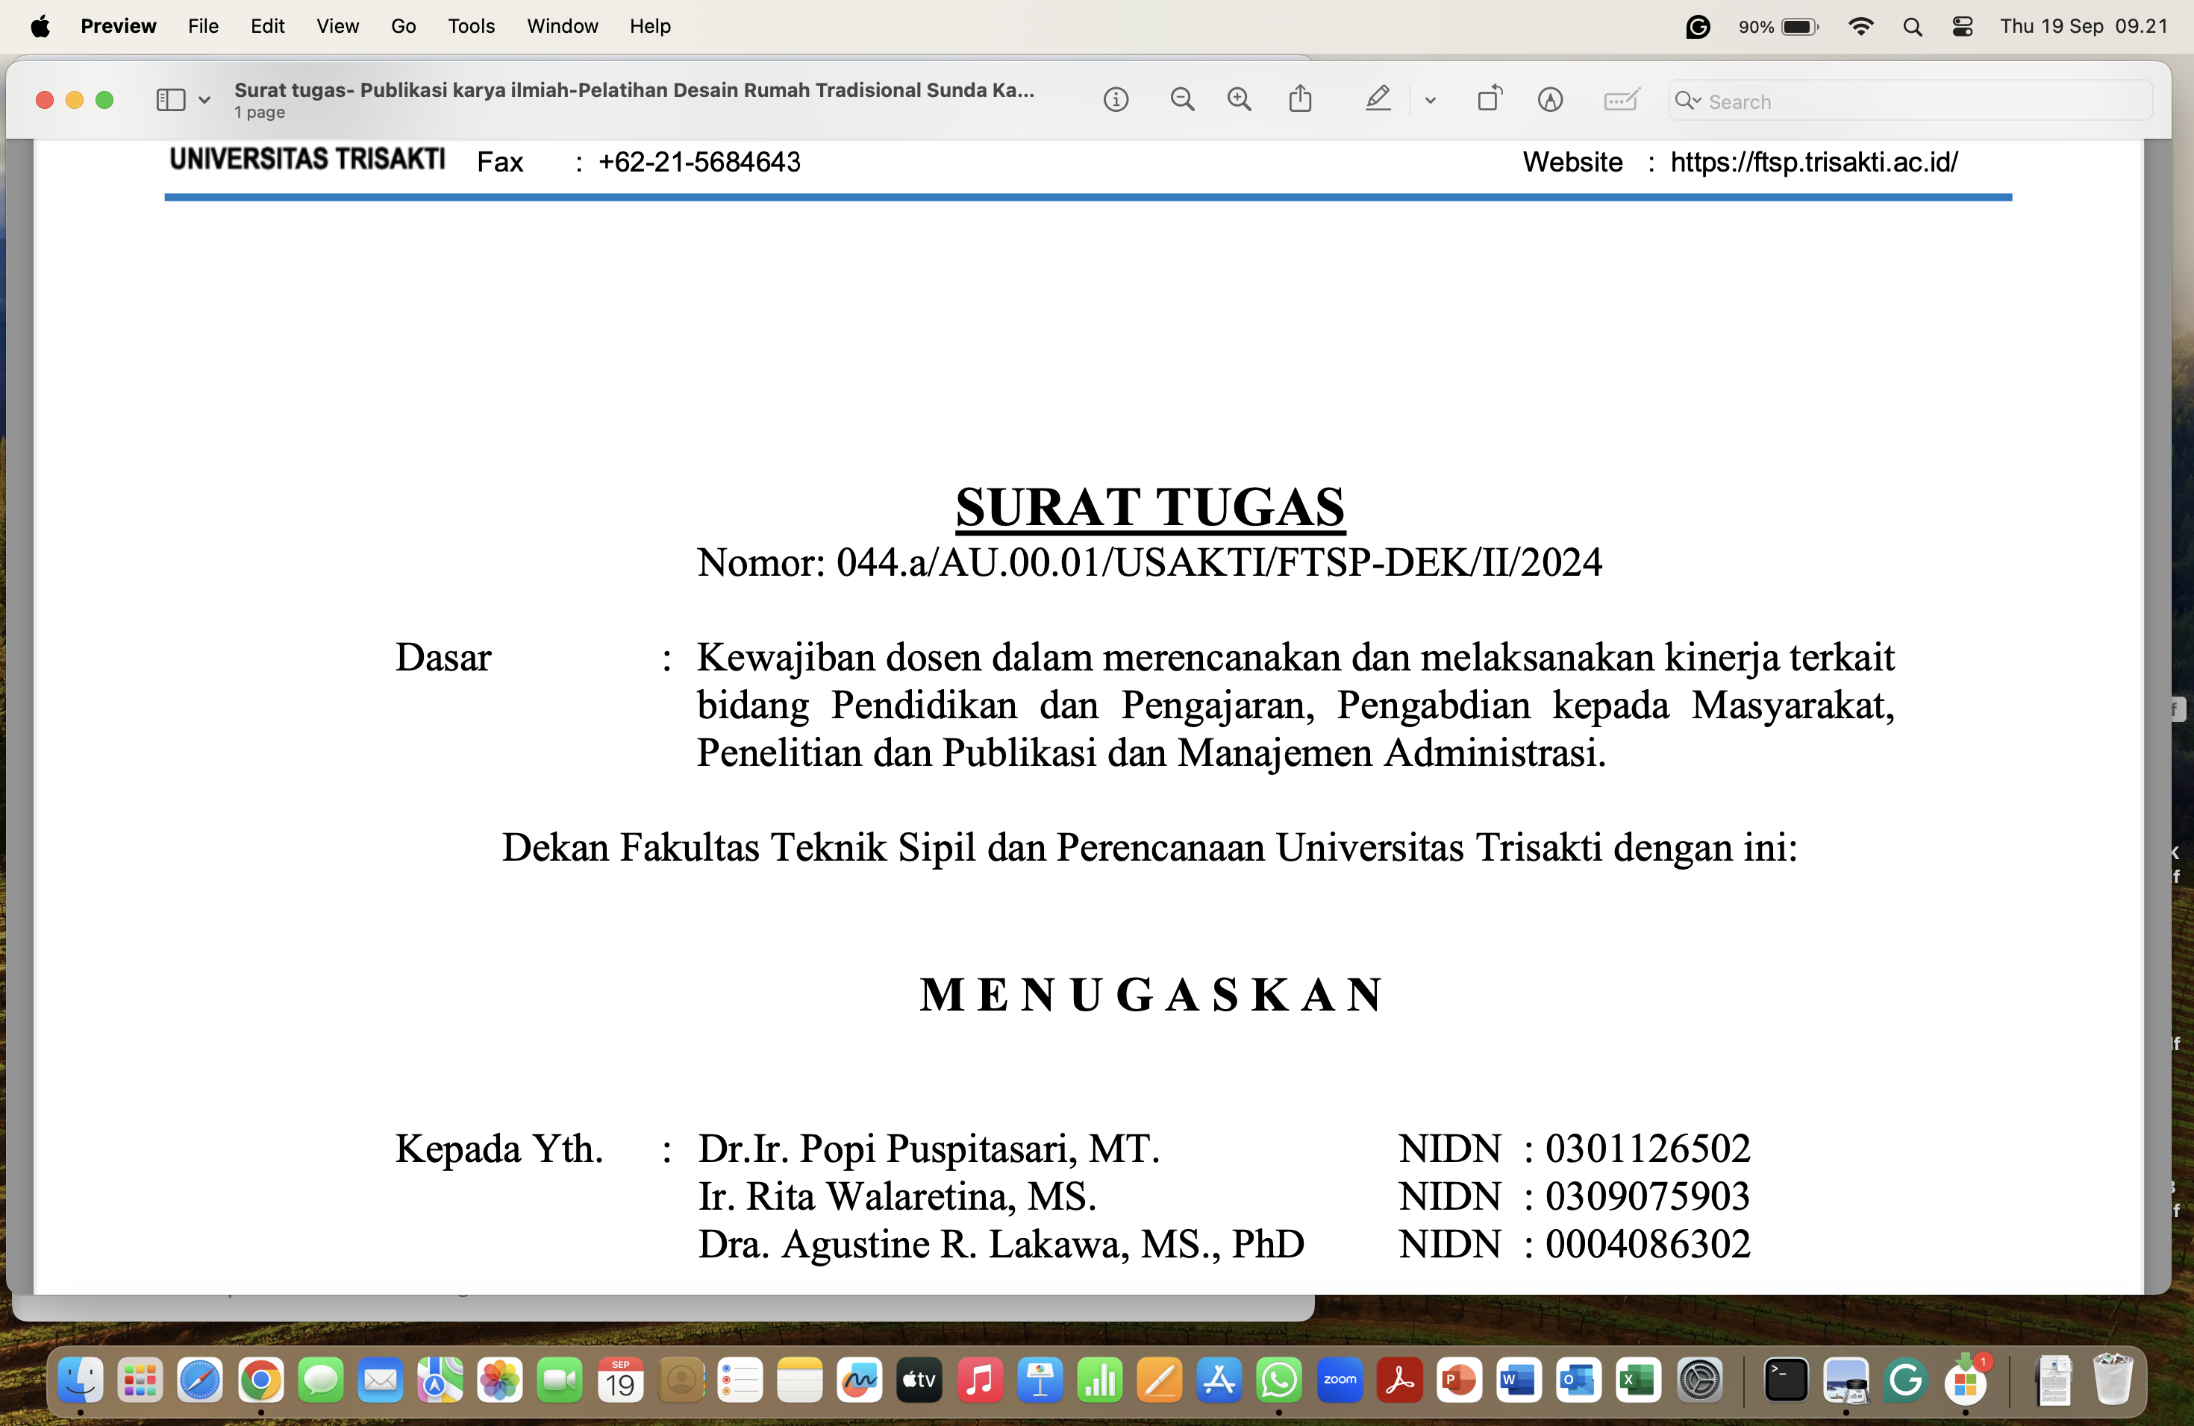Open Notes from the Dock
2194x1426 pixels.
pos(799,1379)
